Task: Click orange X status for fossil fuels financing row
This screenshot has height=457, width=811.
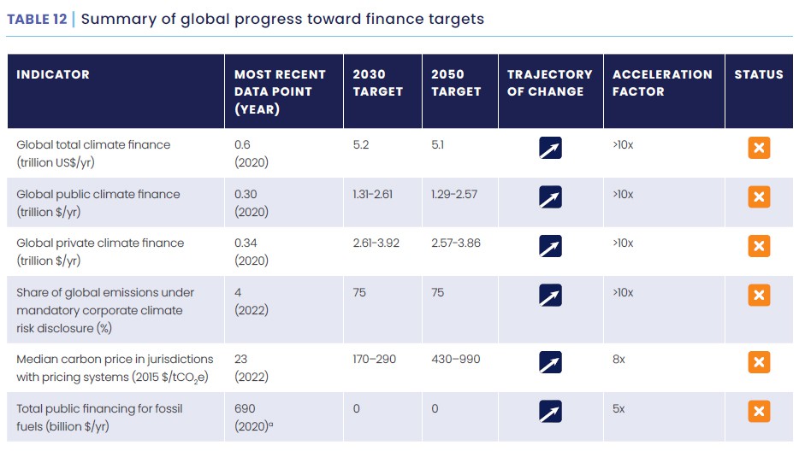Action: pyautogui.click(x=759, y=412)
